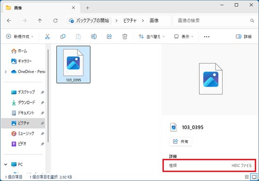Select ホーム in the sidebar
Viewport: 259px width, 181px height.
coord(19,51)
